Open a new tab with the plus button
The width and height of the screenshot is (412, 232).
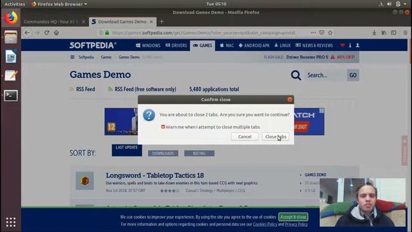coord(162,22)
